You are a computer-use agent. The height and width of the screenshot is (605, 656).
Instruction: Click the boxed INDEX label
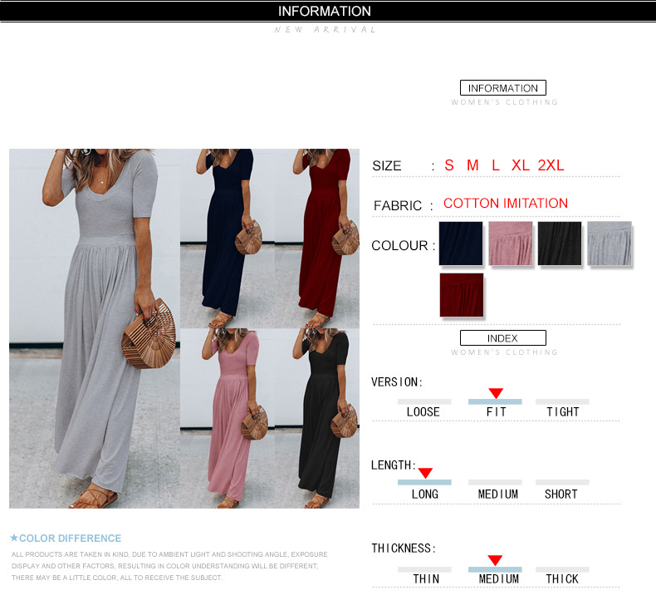pos(503,338)
